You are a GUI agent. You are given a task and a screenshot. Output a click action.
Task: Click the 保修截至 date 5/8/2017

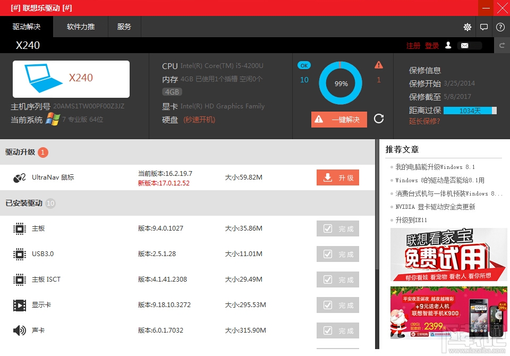[457, 97]
